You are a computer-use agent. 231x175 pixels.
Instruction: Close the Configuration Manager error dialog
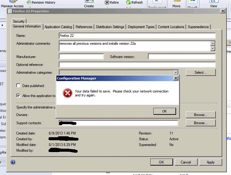tap(176, 78)
